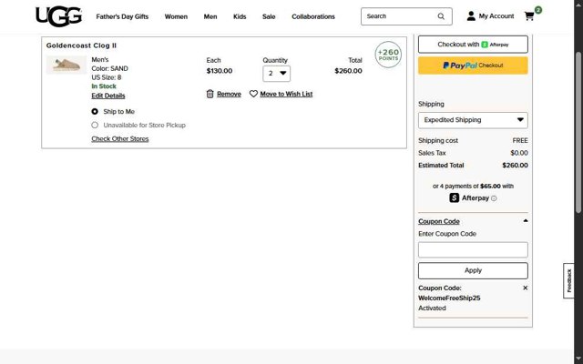Click the heart wish list icon
Viewport: 583px width, 364px height.
click(x=253, y=94)
